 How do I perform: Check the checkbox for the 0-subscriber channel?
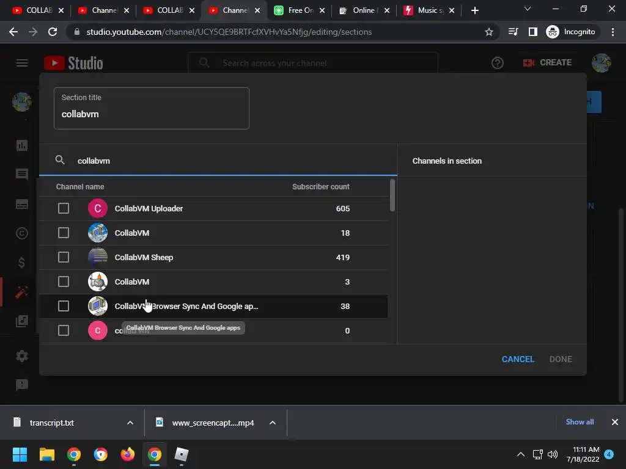(x=64, y=330)
